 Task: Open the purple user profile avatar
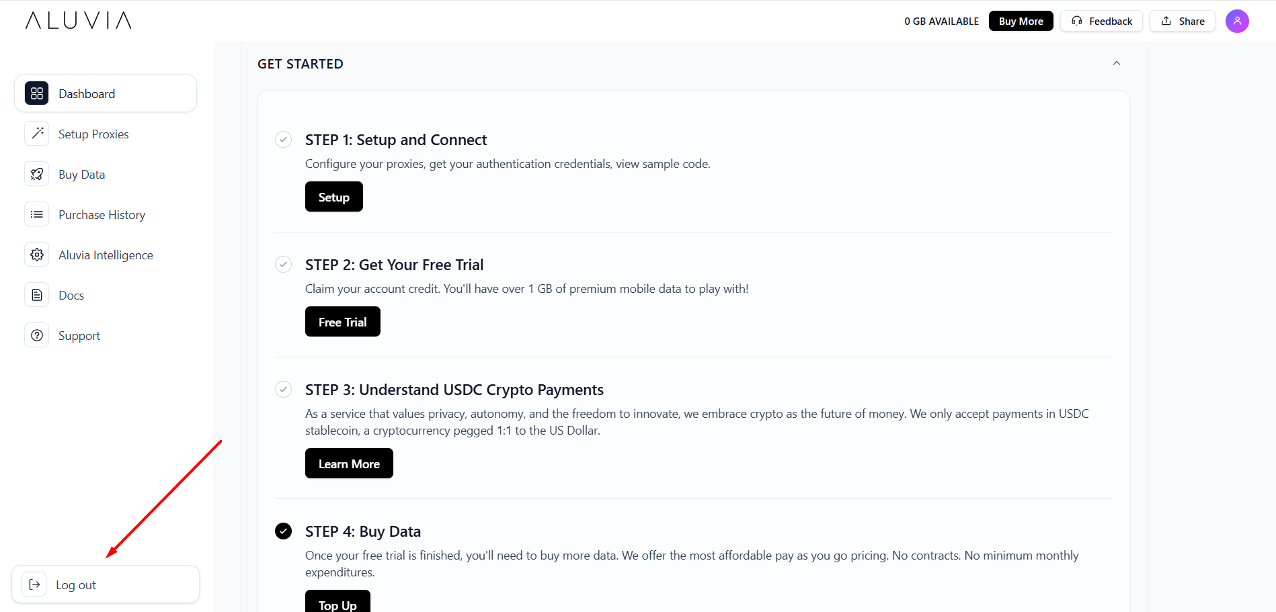1237,21
